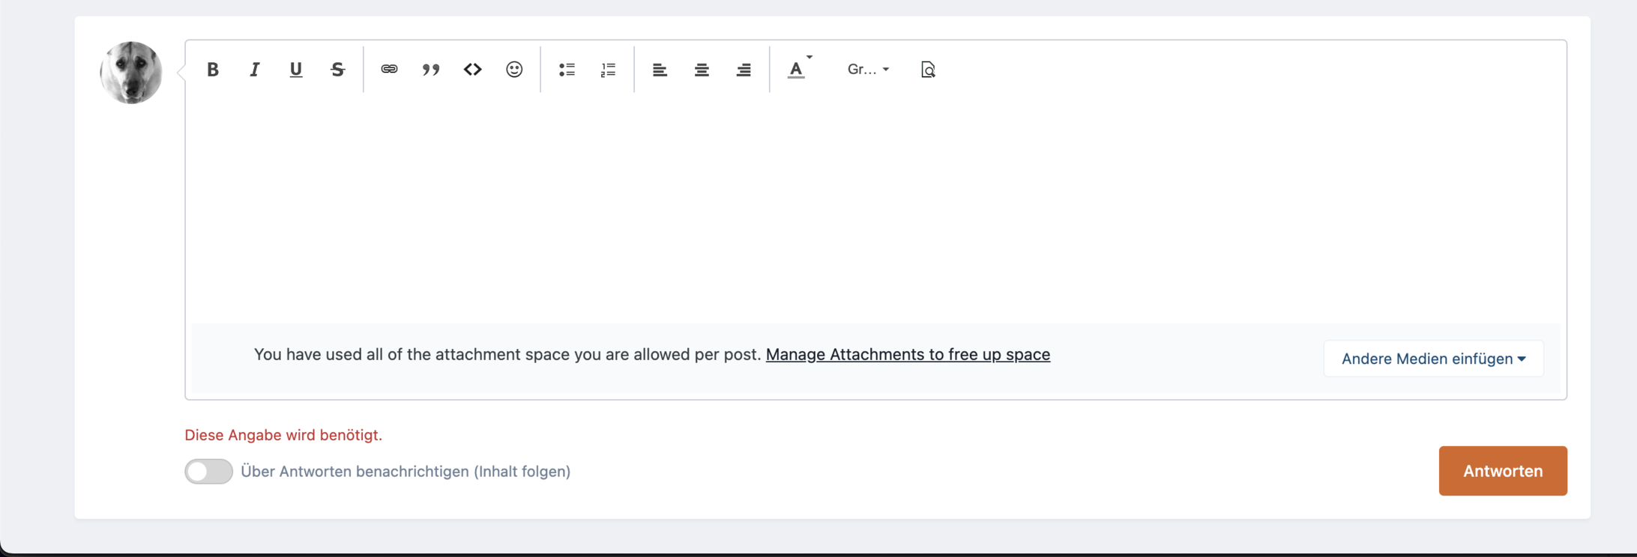Preview the post with the preview icon
The height and width of the screenshot is (557, 1637).
click(928, 70)
